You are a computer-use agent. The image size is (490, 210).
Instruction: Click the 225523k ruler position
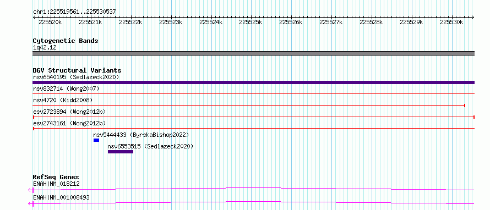pyautogui.click(x=171, y=23)
